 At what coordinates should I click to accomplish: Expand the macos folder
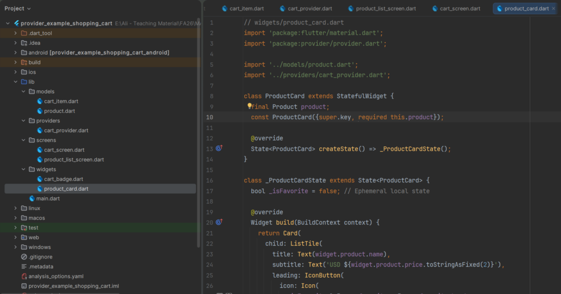pos(15,217)
